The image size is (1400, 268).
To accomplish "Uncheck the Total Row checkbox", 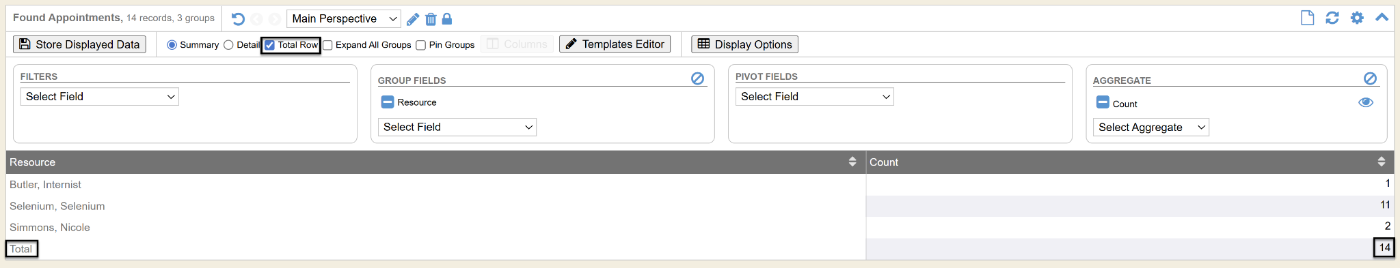I will pos(270,45).
